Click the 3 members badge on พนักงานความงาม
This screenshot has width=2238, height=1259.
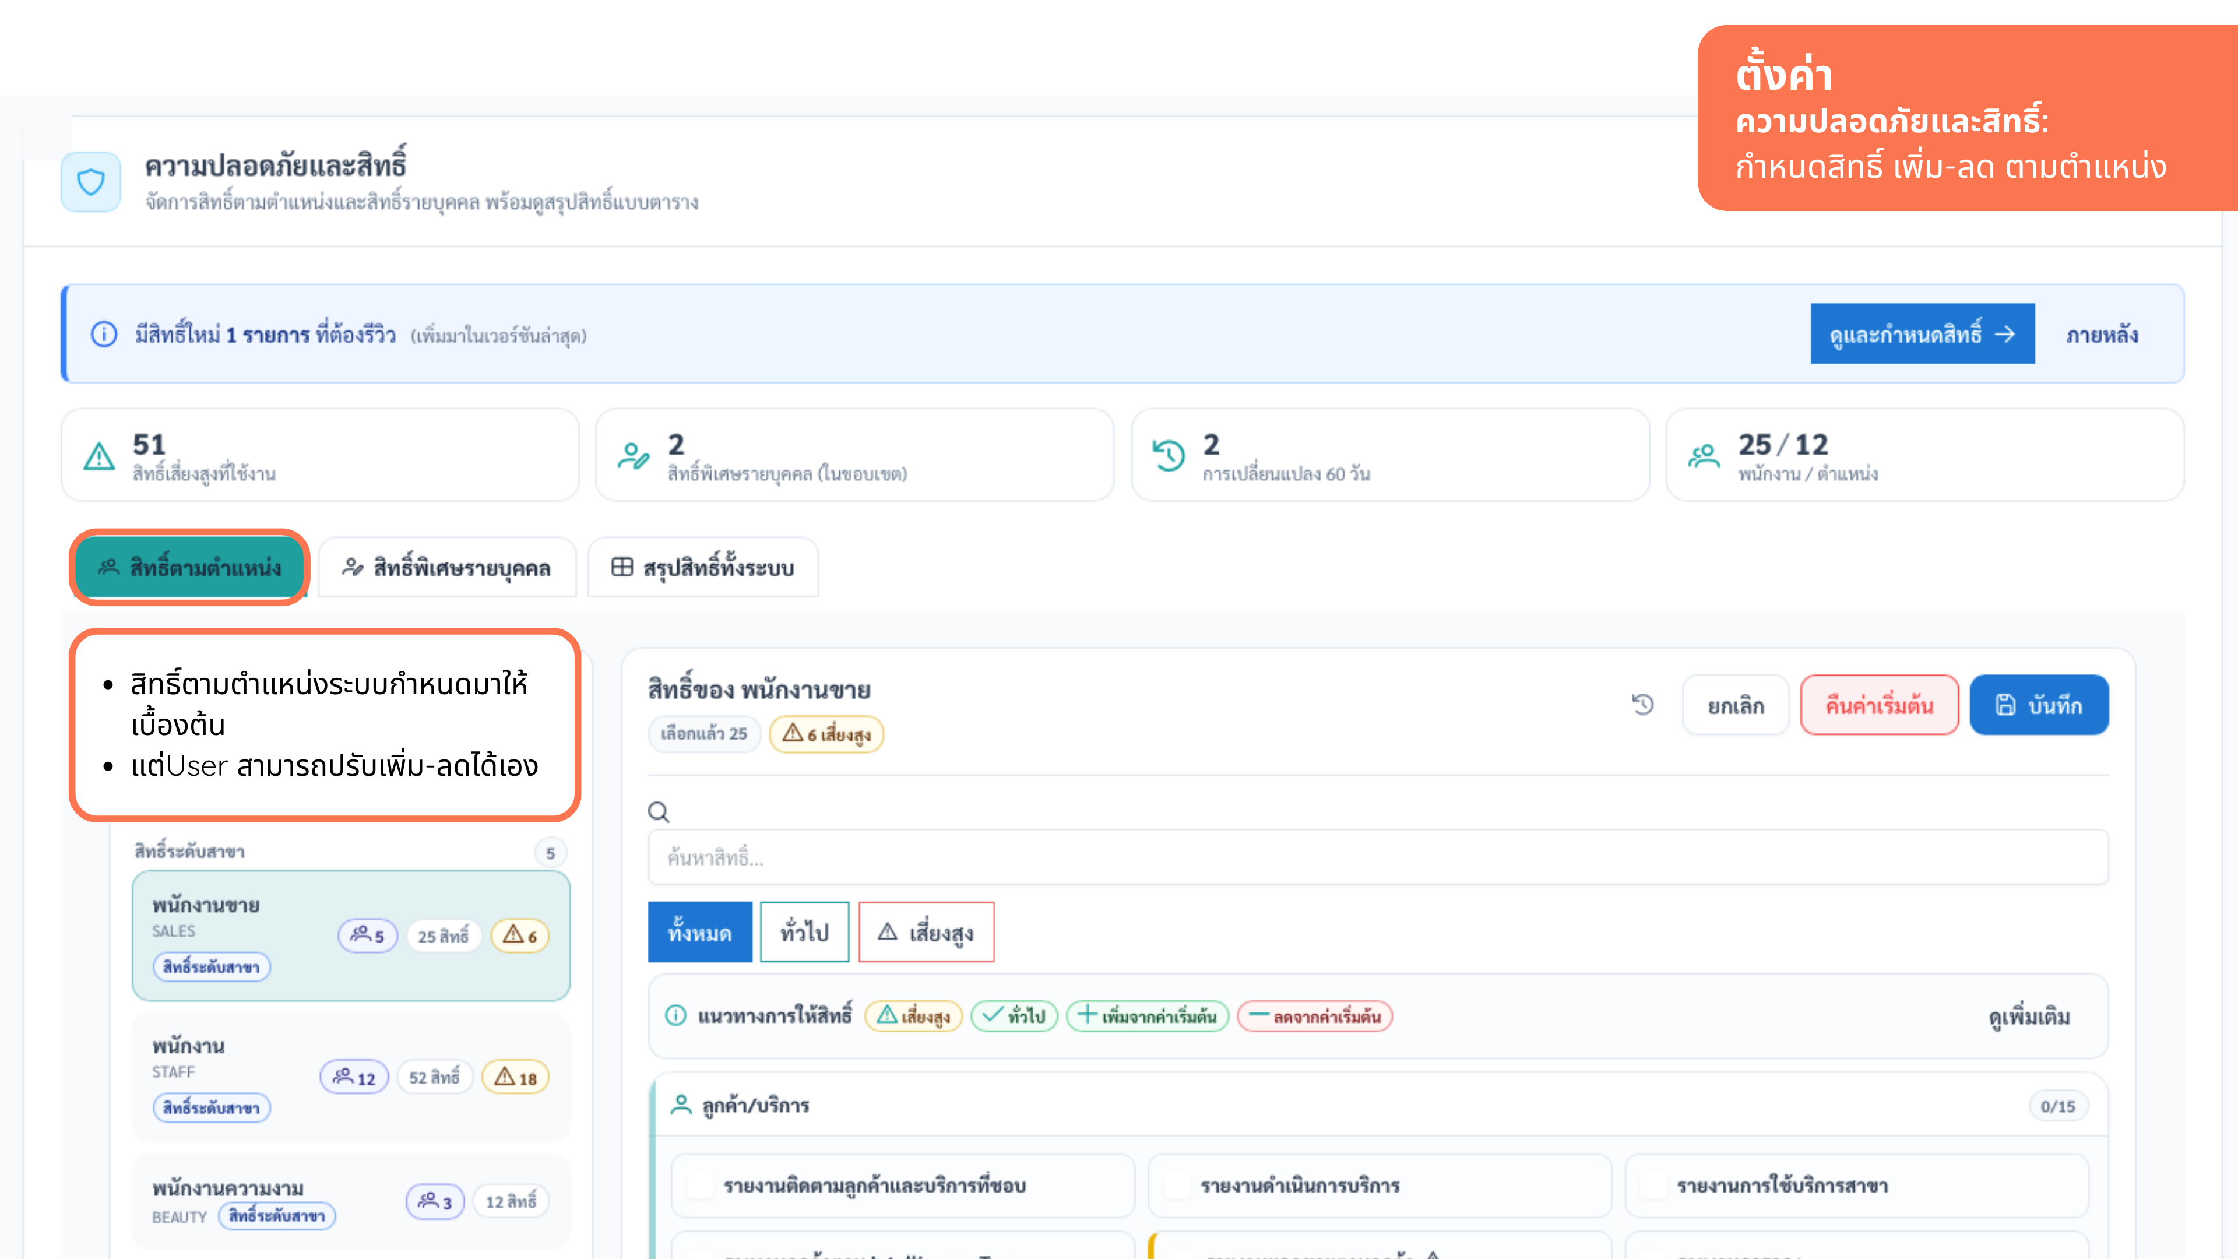coord(434,1202)
